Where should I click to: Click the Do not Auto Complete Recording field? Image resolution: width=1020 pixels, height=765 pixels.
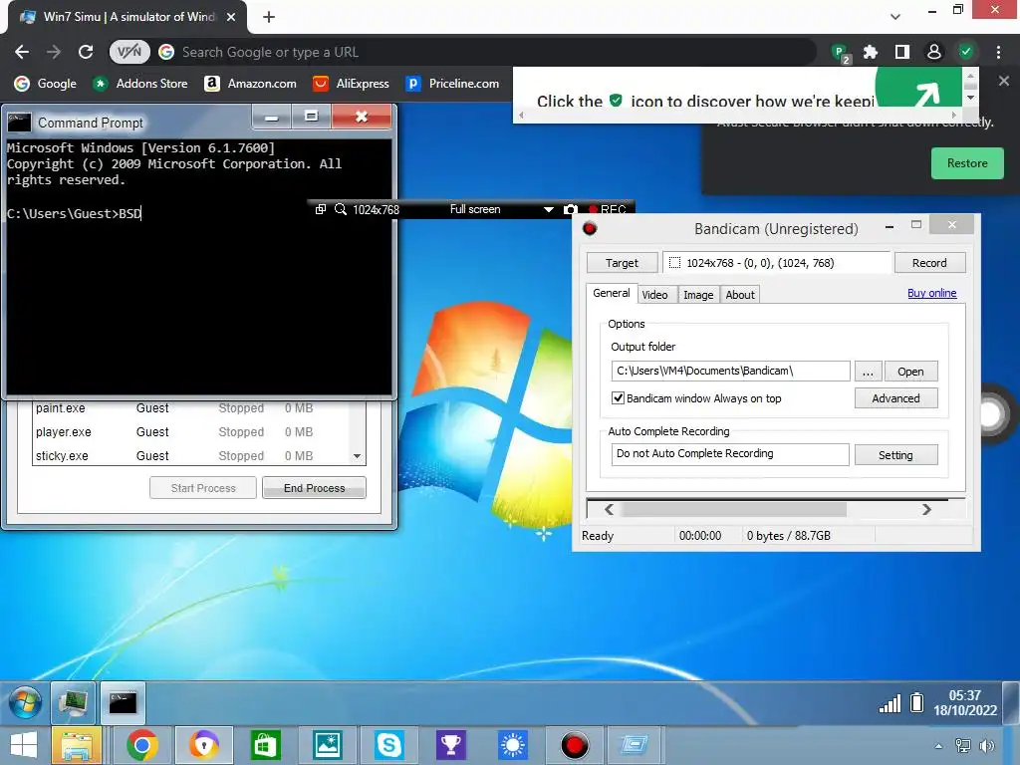click(730, 454)
